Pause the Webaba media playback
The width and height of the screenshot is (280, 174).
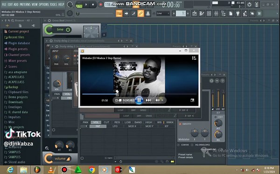click(139, 100)
